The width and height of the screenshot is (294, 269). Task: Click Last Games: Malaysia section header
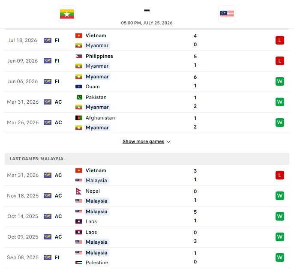[147, 159]
